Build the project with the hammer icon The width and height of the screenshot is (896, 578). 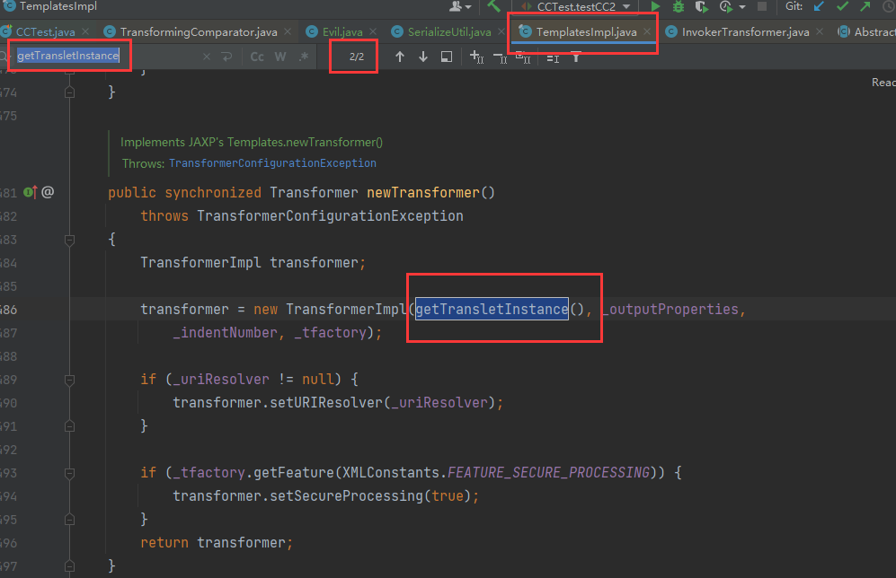coord(493,6)
